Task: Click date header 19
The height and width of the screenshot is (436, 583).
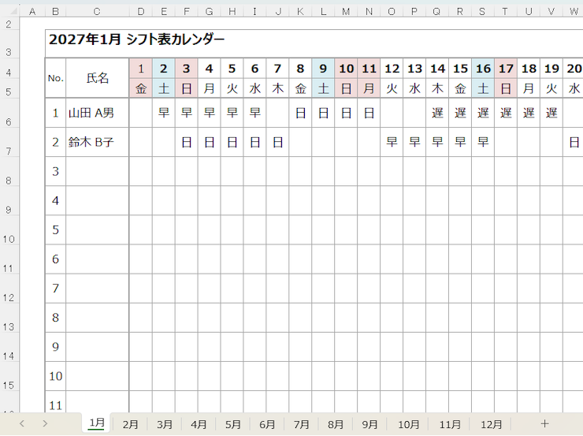Action: (551, 68)
